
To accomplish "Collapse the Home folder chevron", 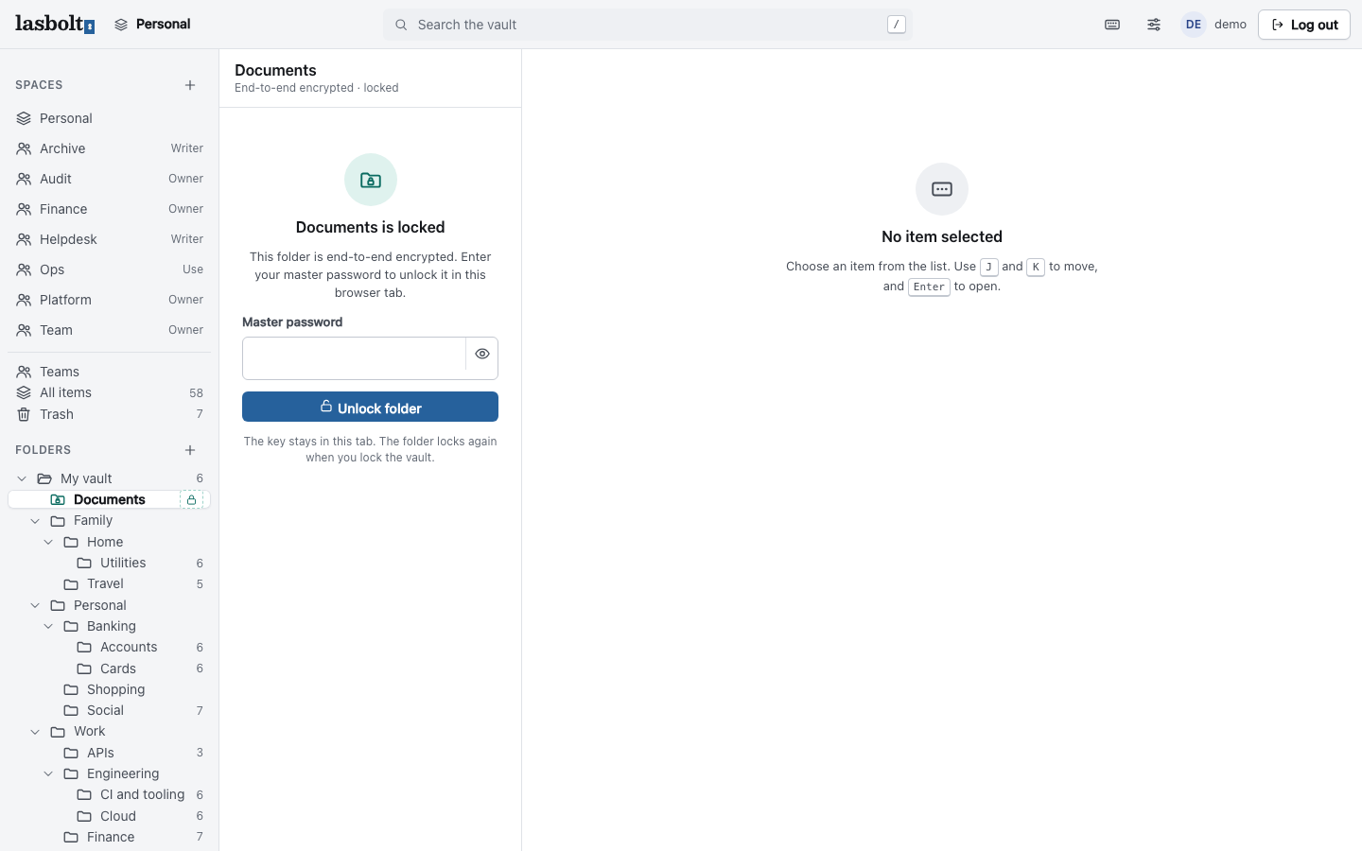I will coord(48,542).
